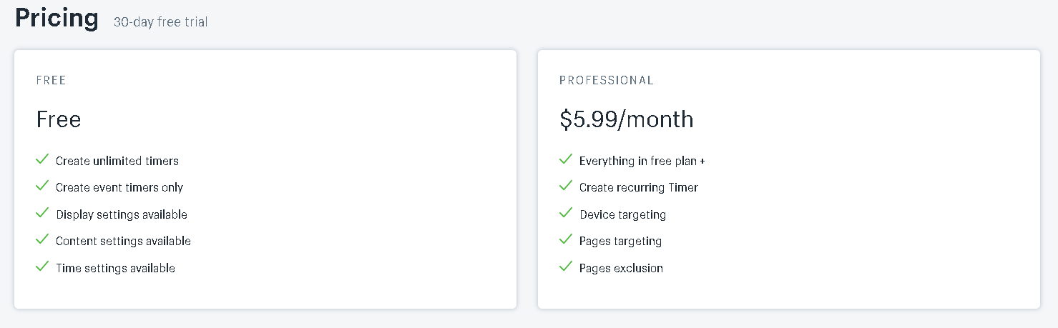This screenshot has width=1058, height=328.
Task: Click the large Free price text
Action: pos(59,119)
